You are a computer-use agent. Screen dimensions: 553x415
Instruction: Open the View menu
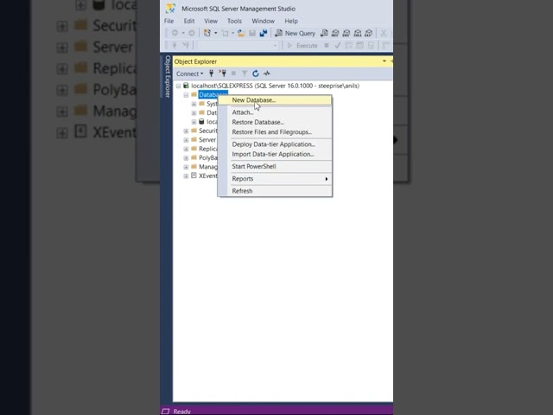(x=211, y=21)
